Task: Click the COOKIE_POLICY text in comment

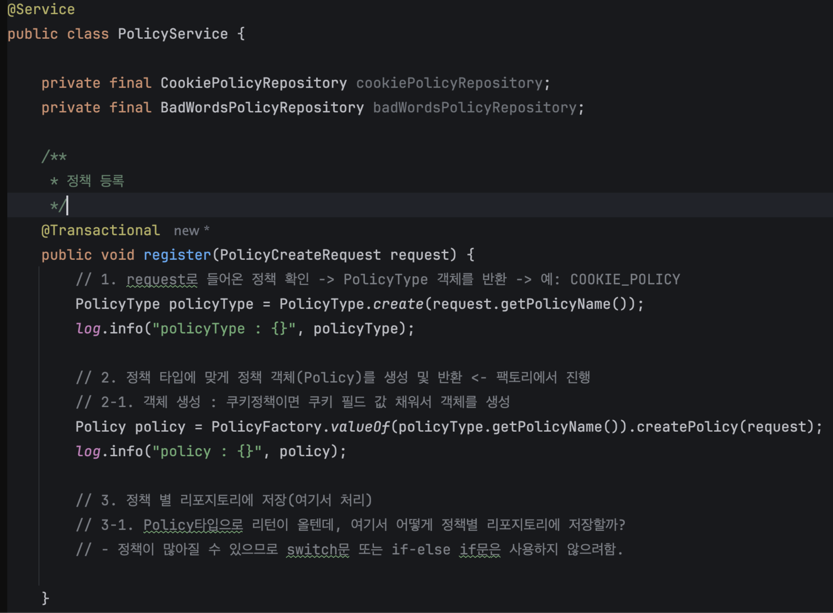Action: pyautogui.click(x=625, y=280)
